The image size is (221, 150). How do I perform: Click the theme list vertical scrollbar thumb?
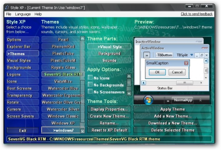pyautogui.click(x=82, y=101)
